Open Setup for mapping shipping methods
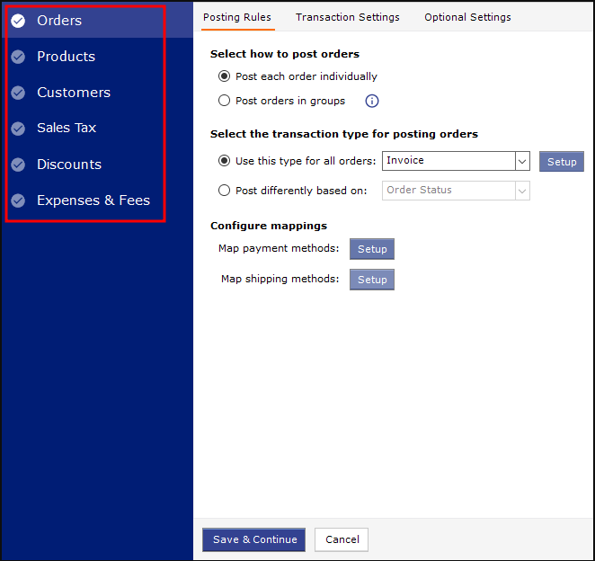 pos(372,280)
